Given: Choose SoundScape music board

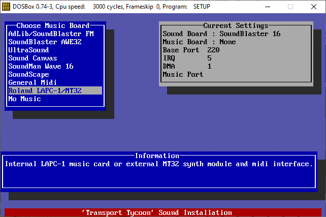Looking at the screenshot, I should click(x=29, y=74).
